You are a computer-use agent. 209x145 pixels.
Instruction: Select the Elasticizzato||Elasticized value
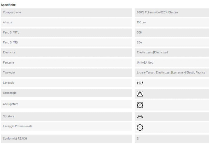[152, 52]
